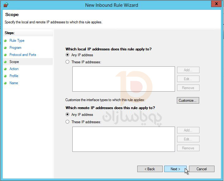The height and width of the screenshot is (181, 224).
Task: Click inside the local IP addresses list box
Action: (123, 79)
